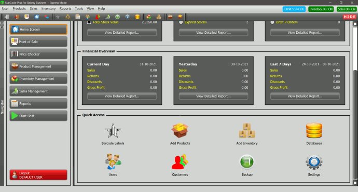Image resolution: width=358 pixels, height=192 pixels.
Task: Close the Navigator panel with its X
Action: click(2, 23)
